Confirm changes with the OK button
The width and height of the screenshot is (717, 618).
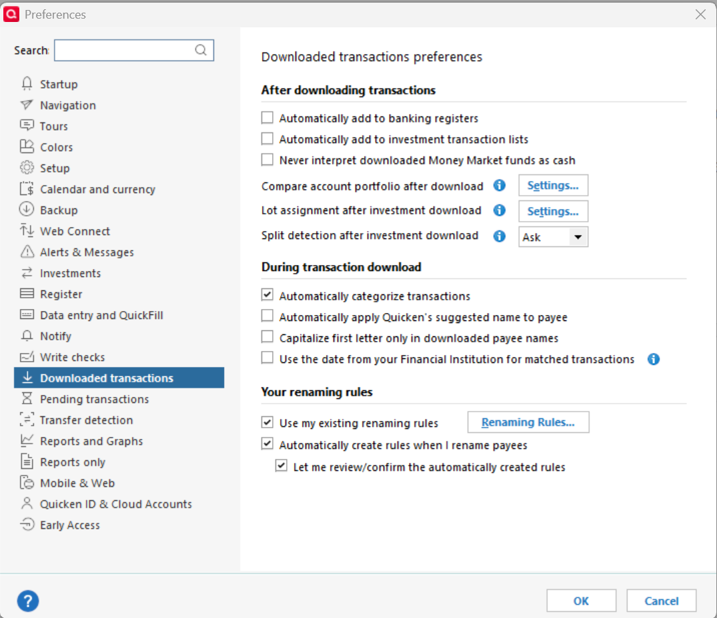pyautogui.click(x=581, y=601)
